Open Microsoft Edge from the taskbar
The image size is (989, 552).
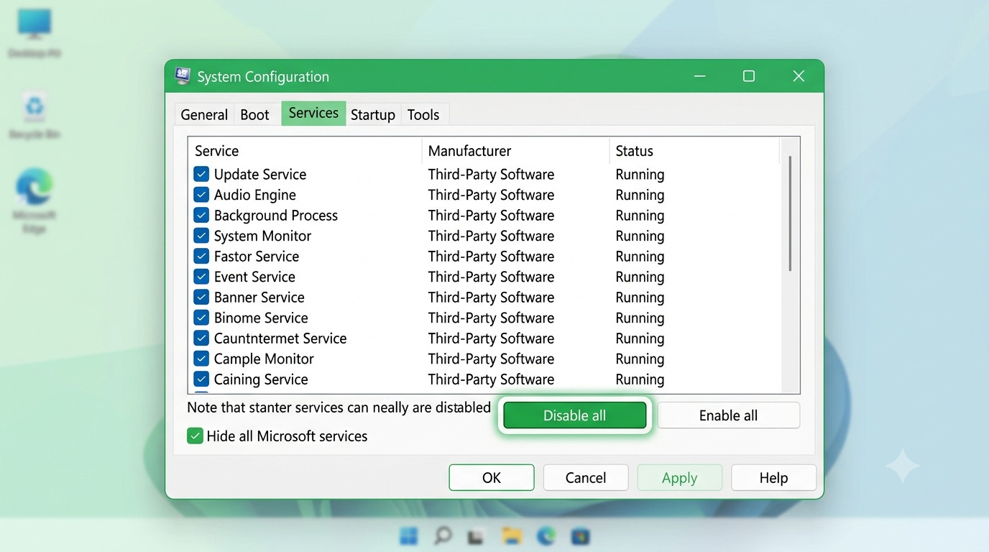click(x=546, y=535)
